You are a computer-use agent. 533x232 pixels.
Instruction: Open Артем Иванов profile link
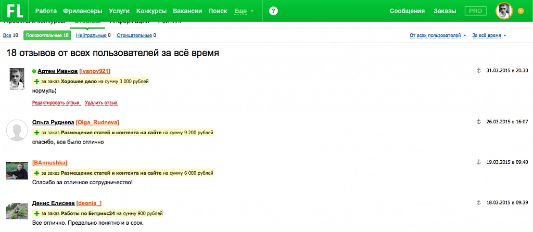[57, 71]
